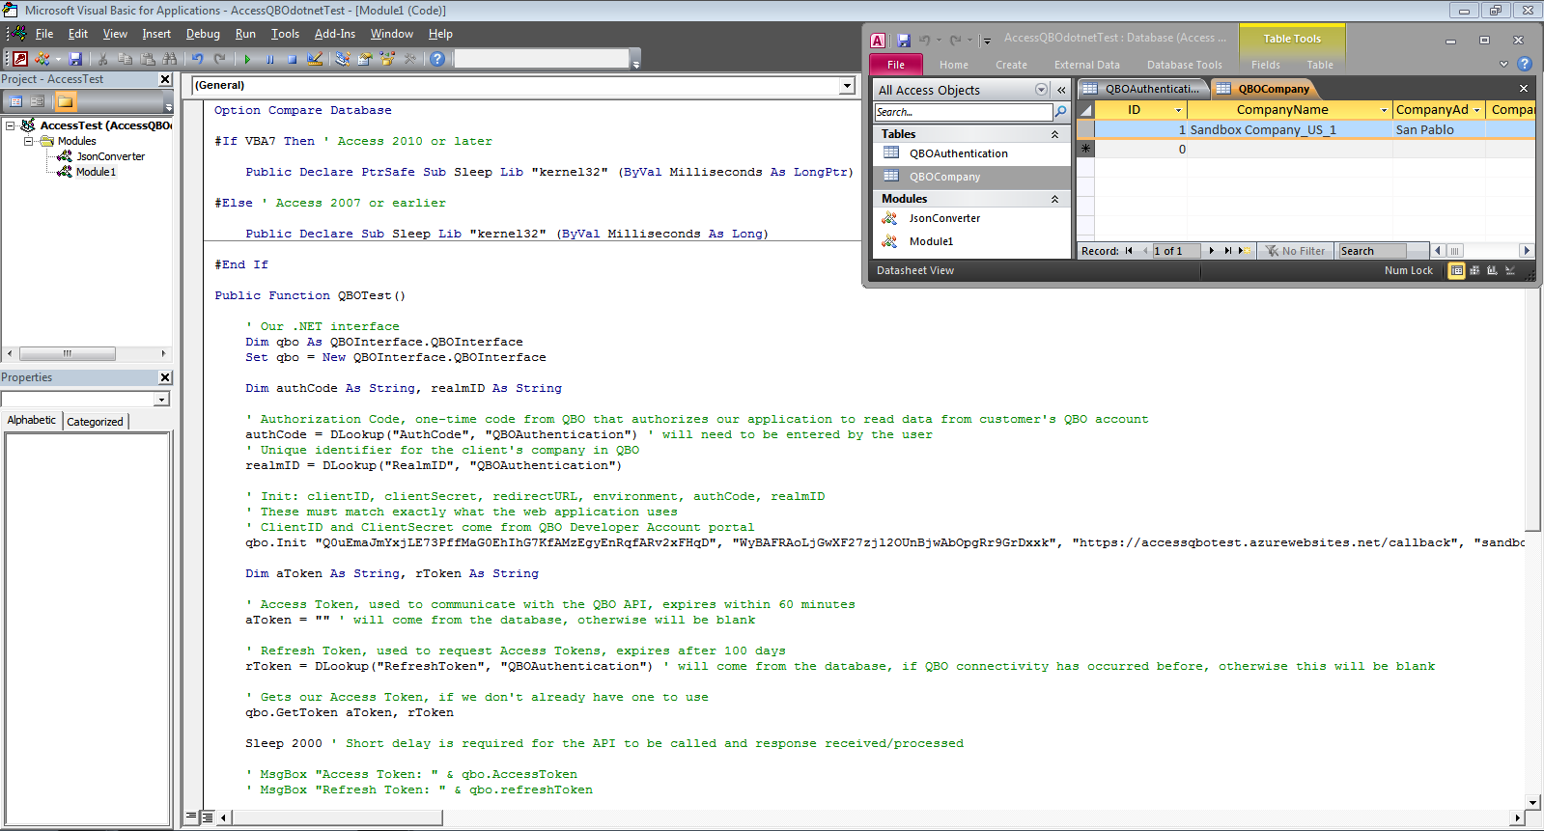Click Access quick-access Save icon

point(904,41)
